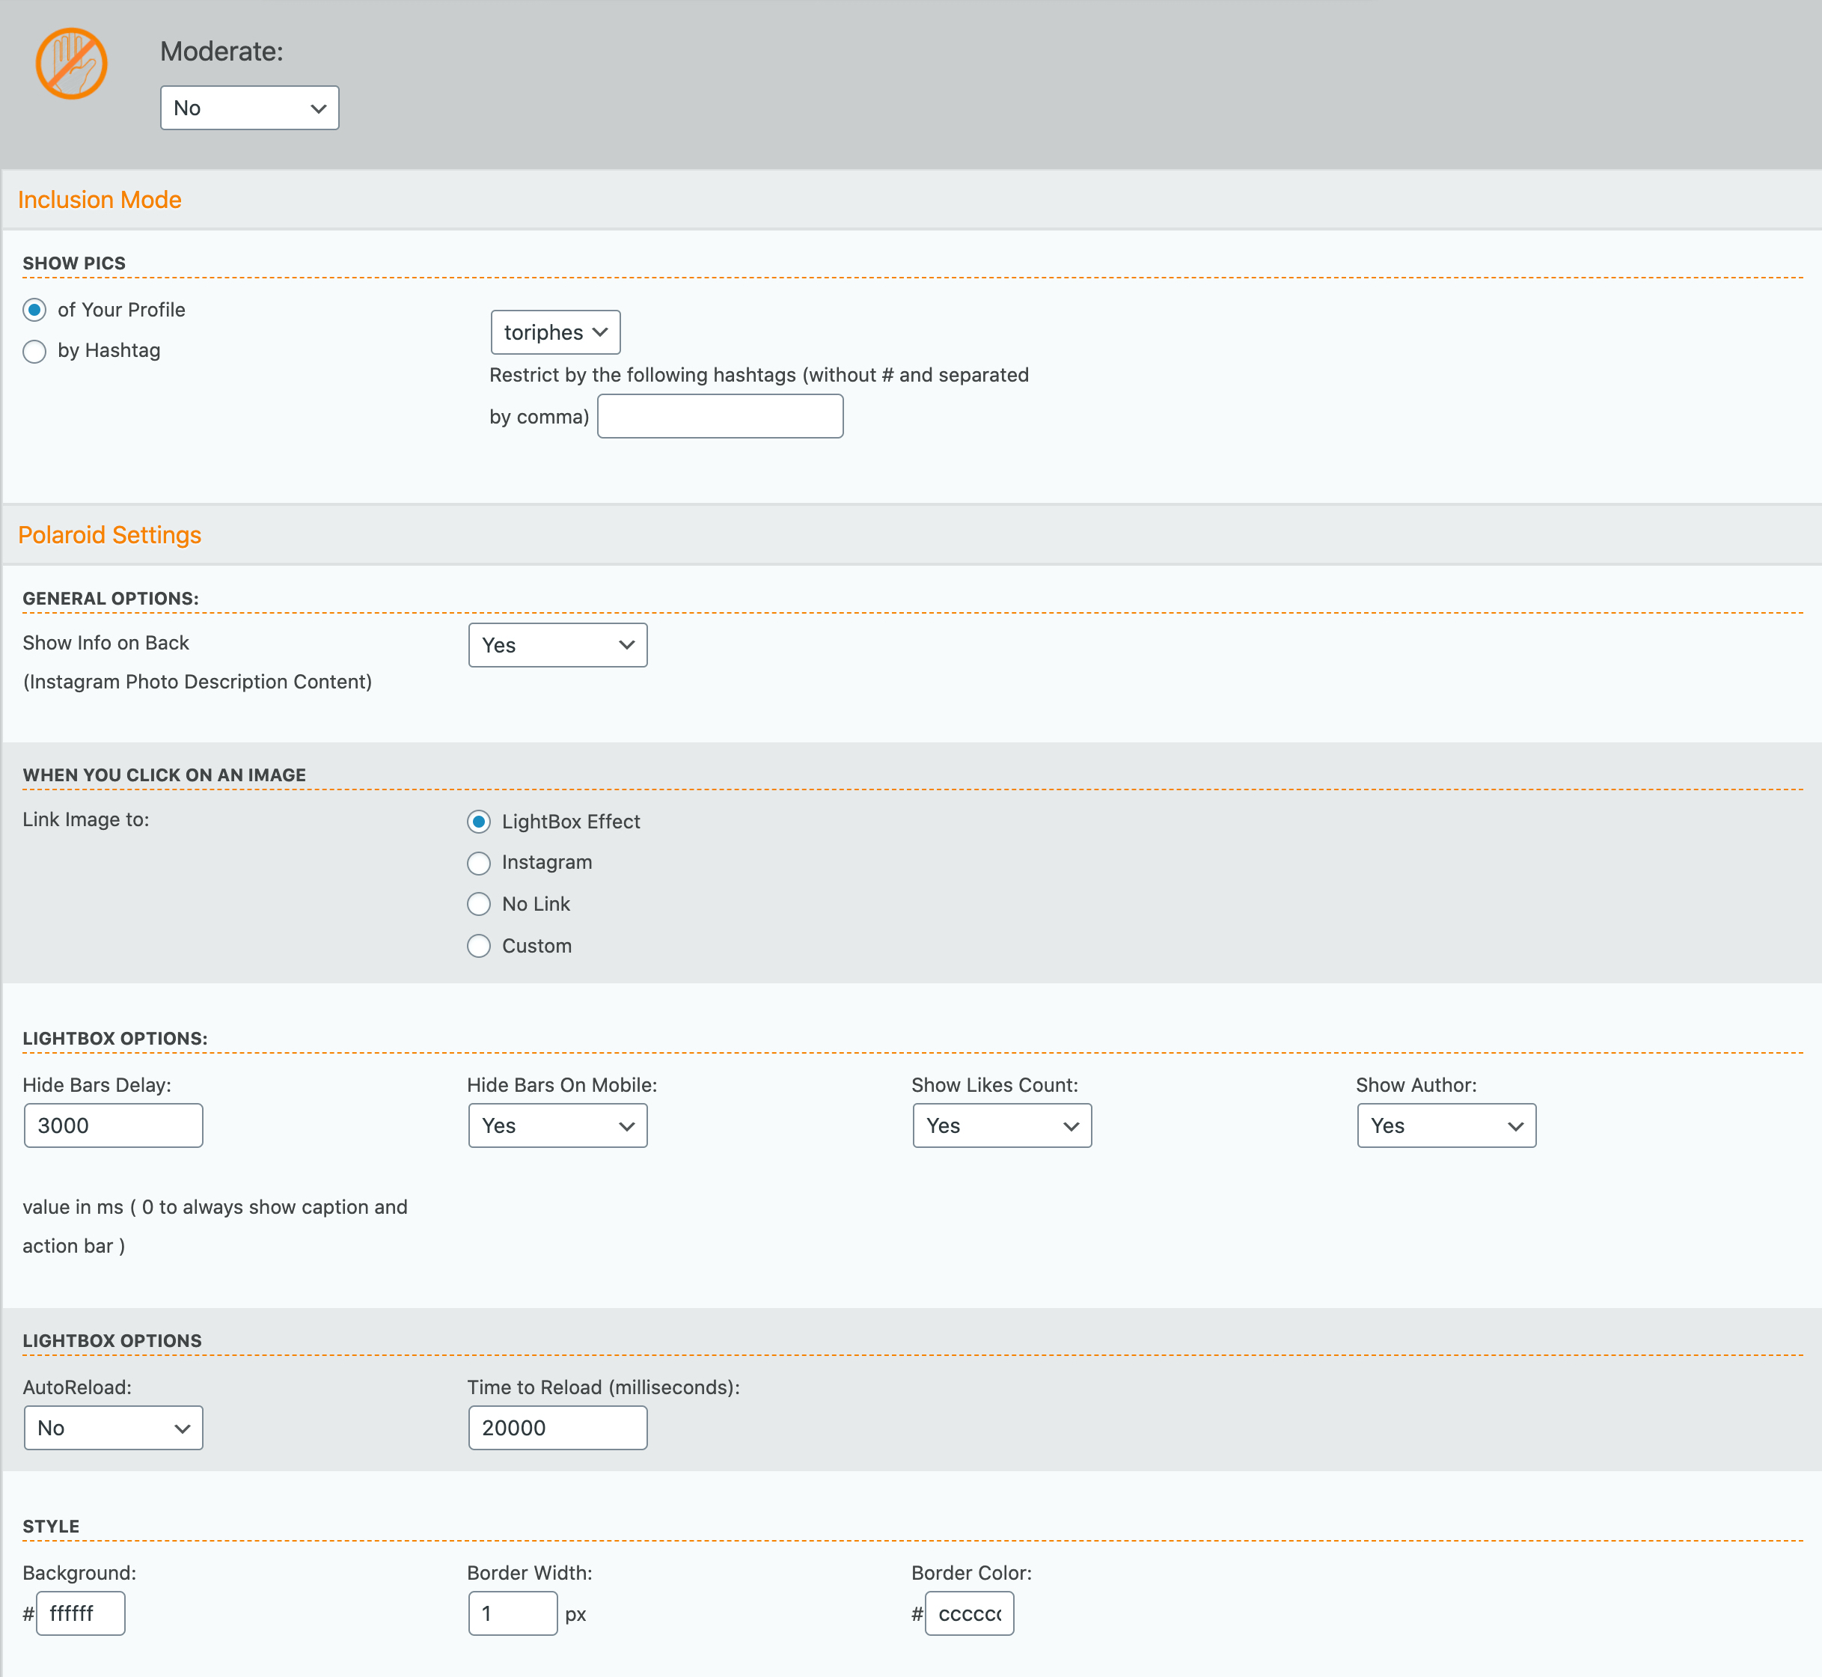Screen dimensions: 1822x1677
Task: Click the orange moderate hand icon
Action: [x=71, y=64]
